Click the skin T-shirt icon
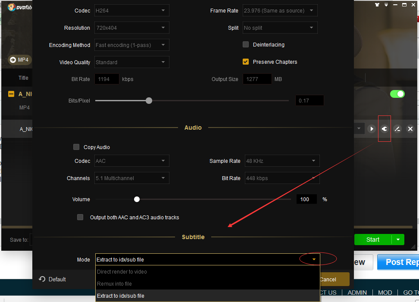Image resolution: width=419 pixels, height=302 pixels. (378, 5)
